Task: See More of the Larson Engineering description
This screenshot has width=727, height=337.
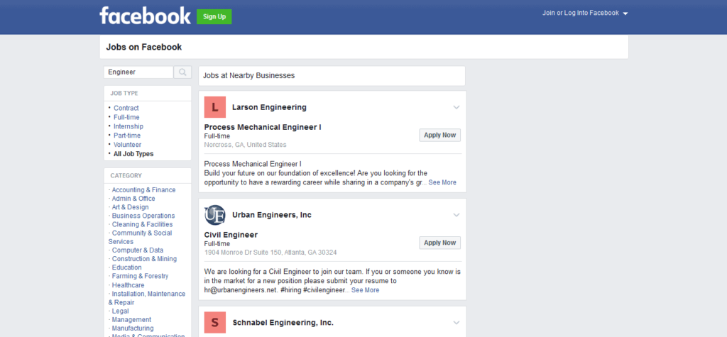Action: pyautogui.click(x=442, y=182)
